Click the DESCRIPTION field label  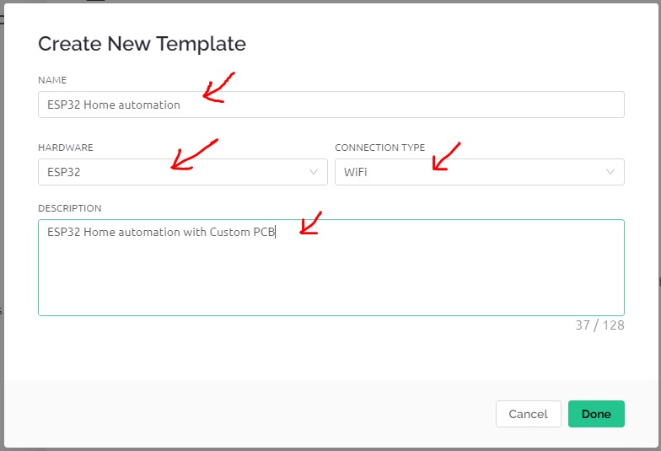(x=69, y=208)
